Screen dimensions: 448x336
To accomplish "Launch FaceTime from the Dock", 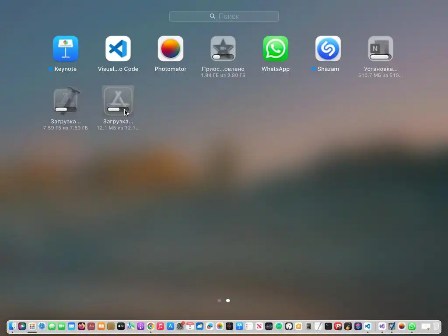I will [x=61, y=326].
